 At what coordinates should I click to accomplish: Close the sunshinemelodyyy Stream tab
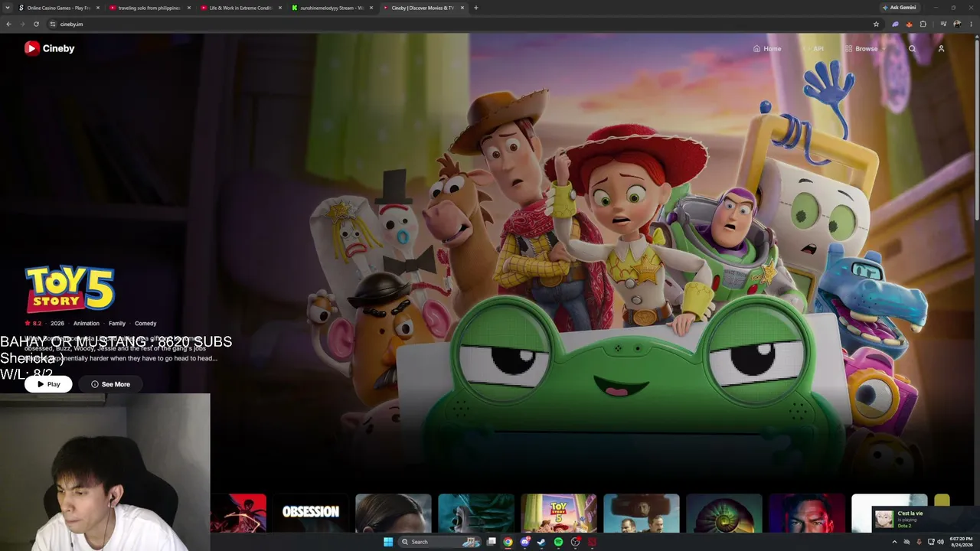click(371, 8)
